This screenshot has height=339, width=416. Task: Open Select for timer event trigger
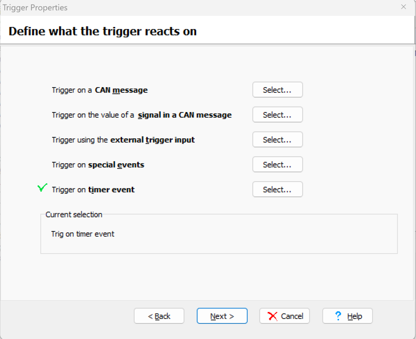click(277, 190)
